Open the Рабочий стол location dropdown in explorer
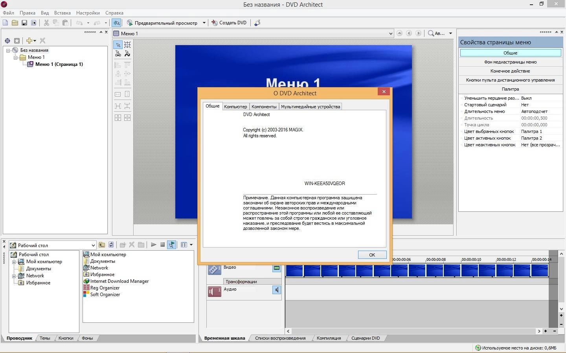This screenshot has width=566, height=353. [x=93, y=245]
